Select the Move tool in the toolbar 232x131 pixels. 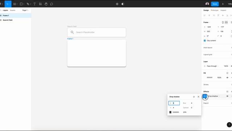[x=7, y=4]
